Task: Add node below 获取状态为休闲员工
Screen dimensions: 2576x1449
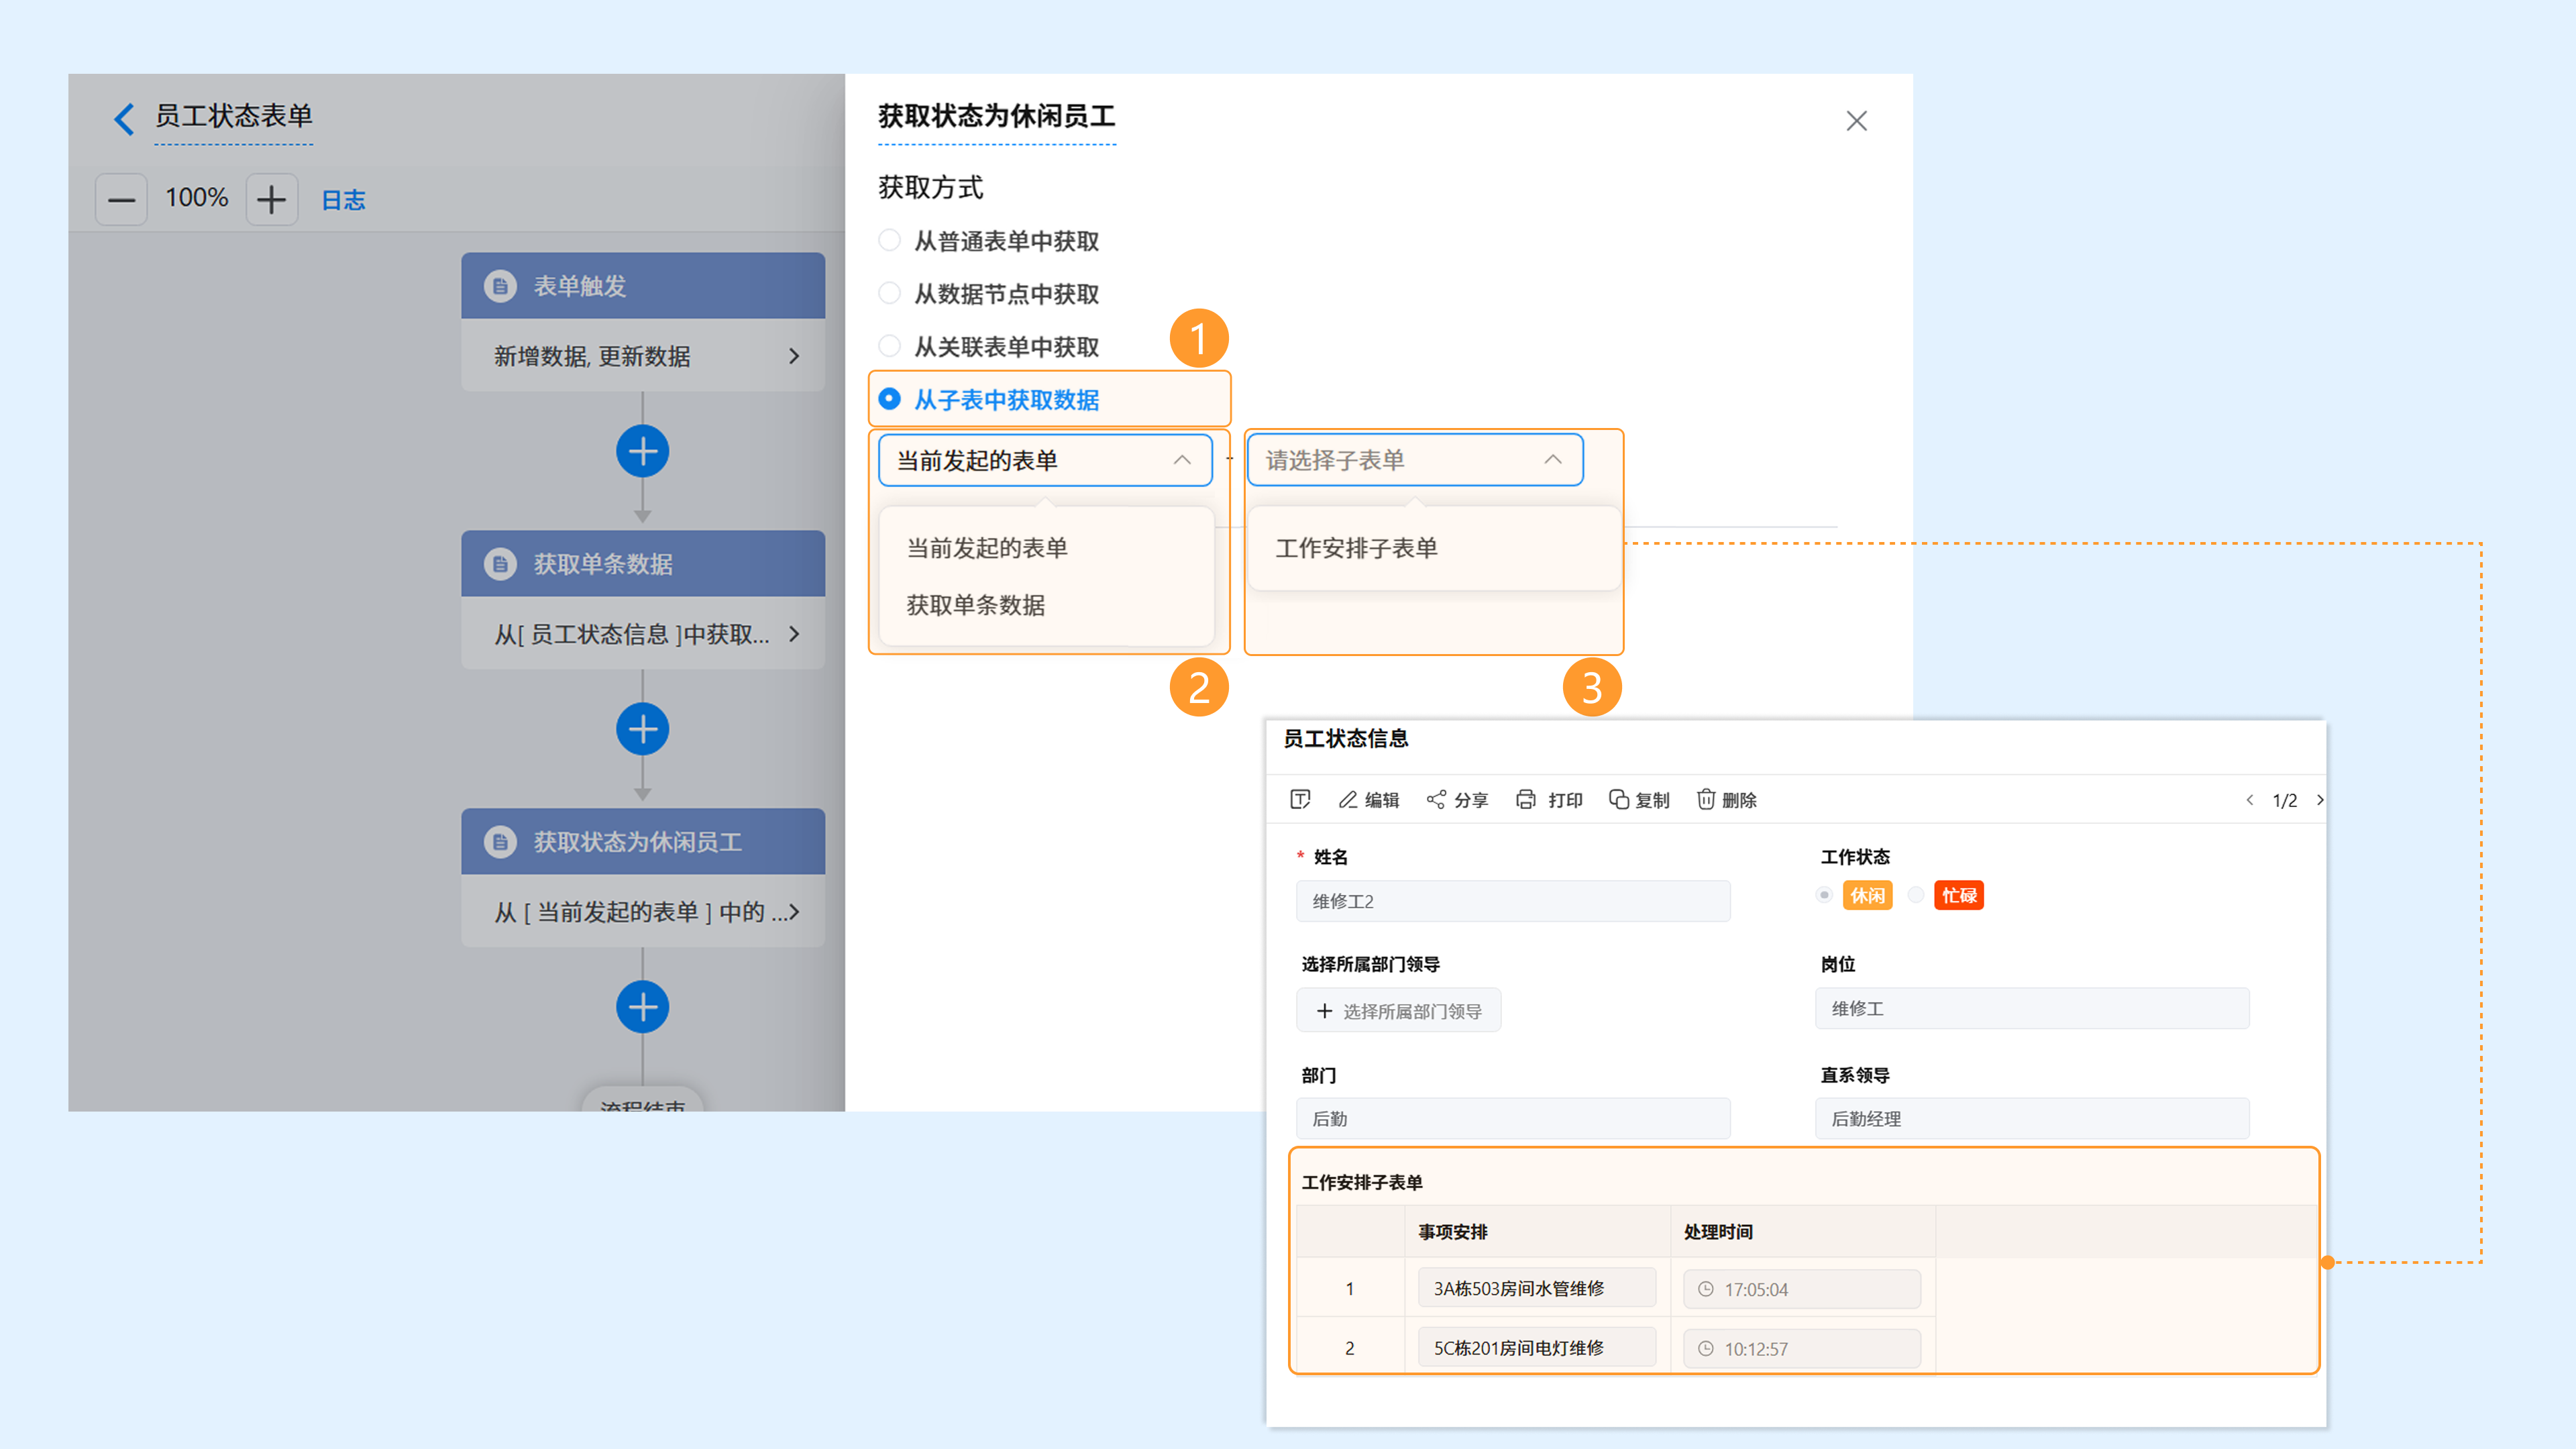Action: 643,1007
